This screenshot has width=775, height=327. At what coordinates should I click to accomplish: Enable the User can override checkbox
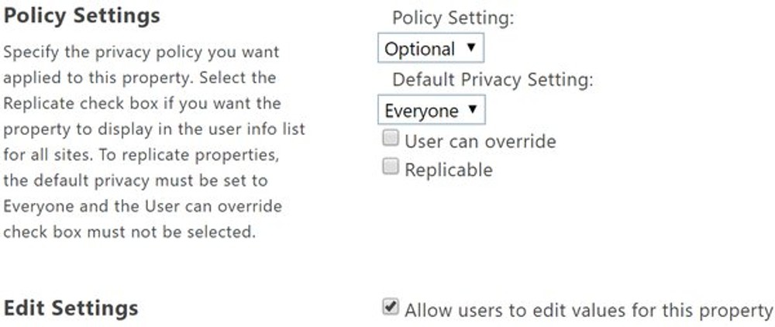point(391,139)
